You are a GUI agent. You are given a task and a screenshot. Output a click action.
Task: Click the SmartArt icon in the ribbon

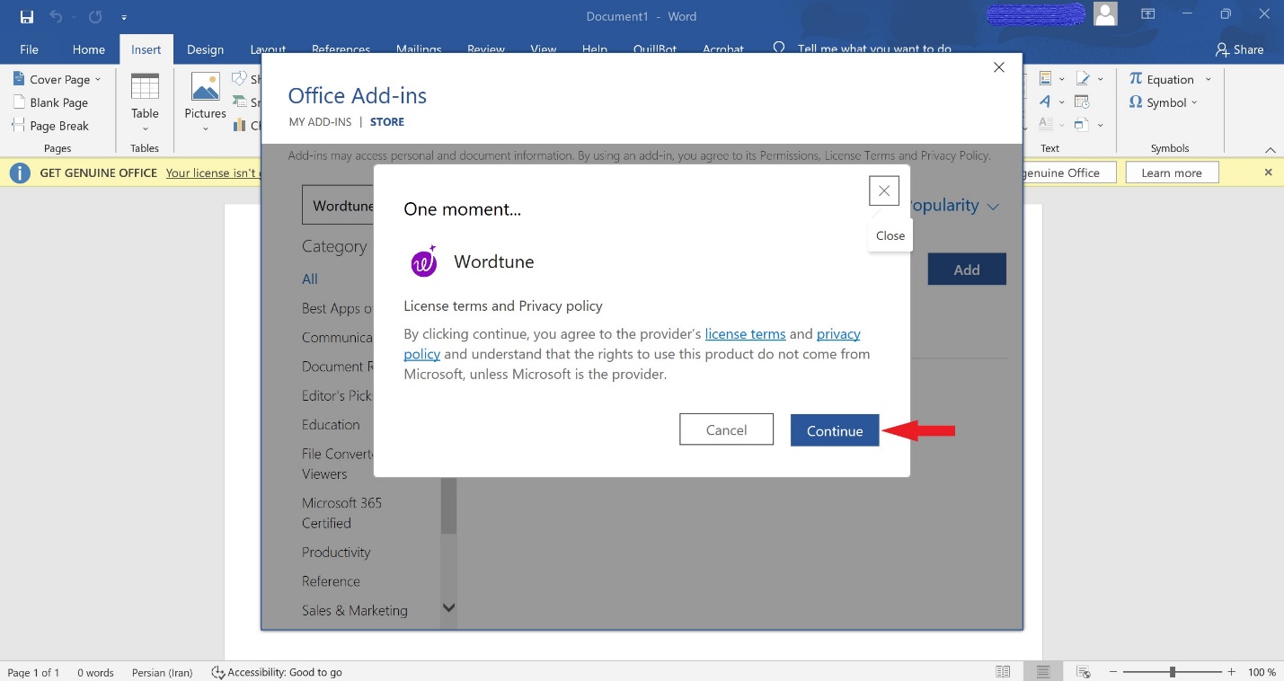tap(240, 102)
